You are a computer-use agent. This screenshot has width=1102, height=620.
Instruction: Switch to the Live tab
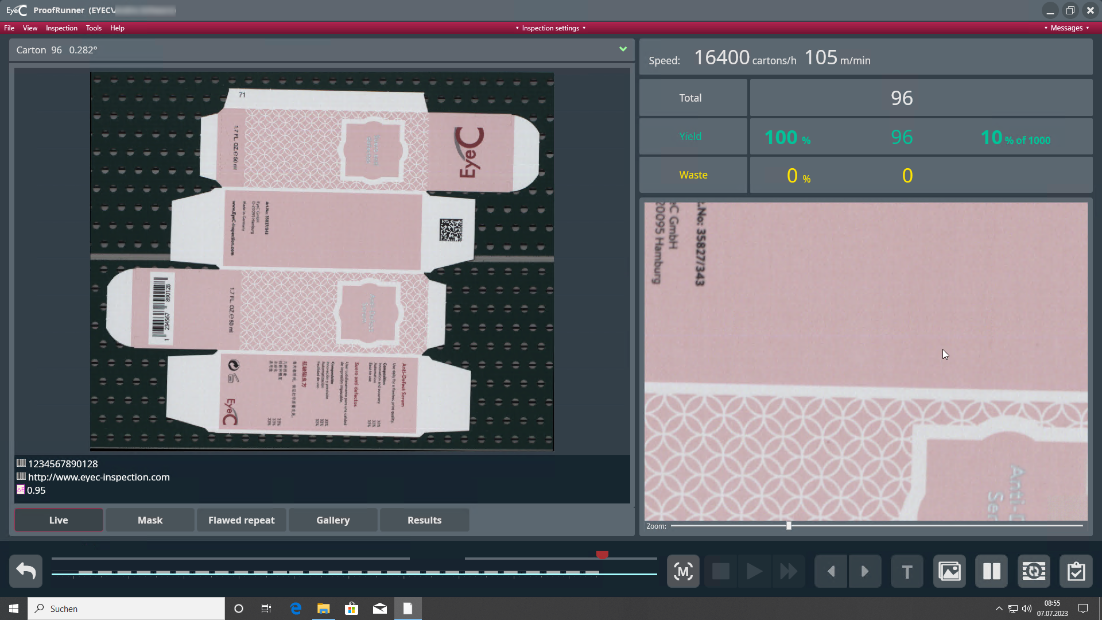pyautogui.click(x=59, y=520)
